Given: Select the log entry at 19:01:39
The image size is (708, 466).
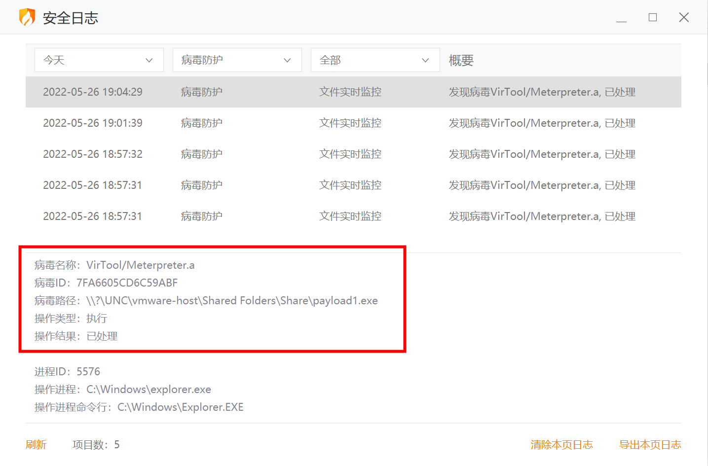Looking at the screenshot, I should tap(353, 123).
